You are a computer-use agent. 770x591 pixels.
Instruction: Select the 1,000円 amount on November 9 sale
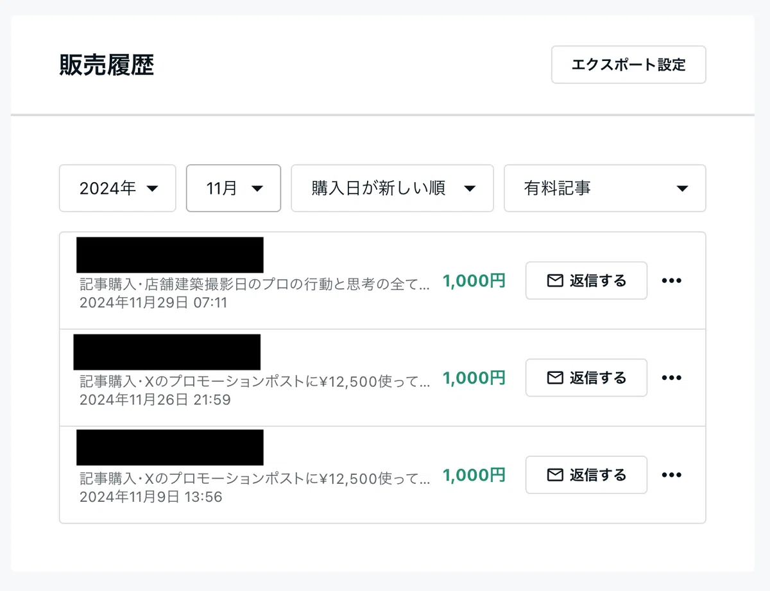[474, 475]
